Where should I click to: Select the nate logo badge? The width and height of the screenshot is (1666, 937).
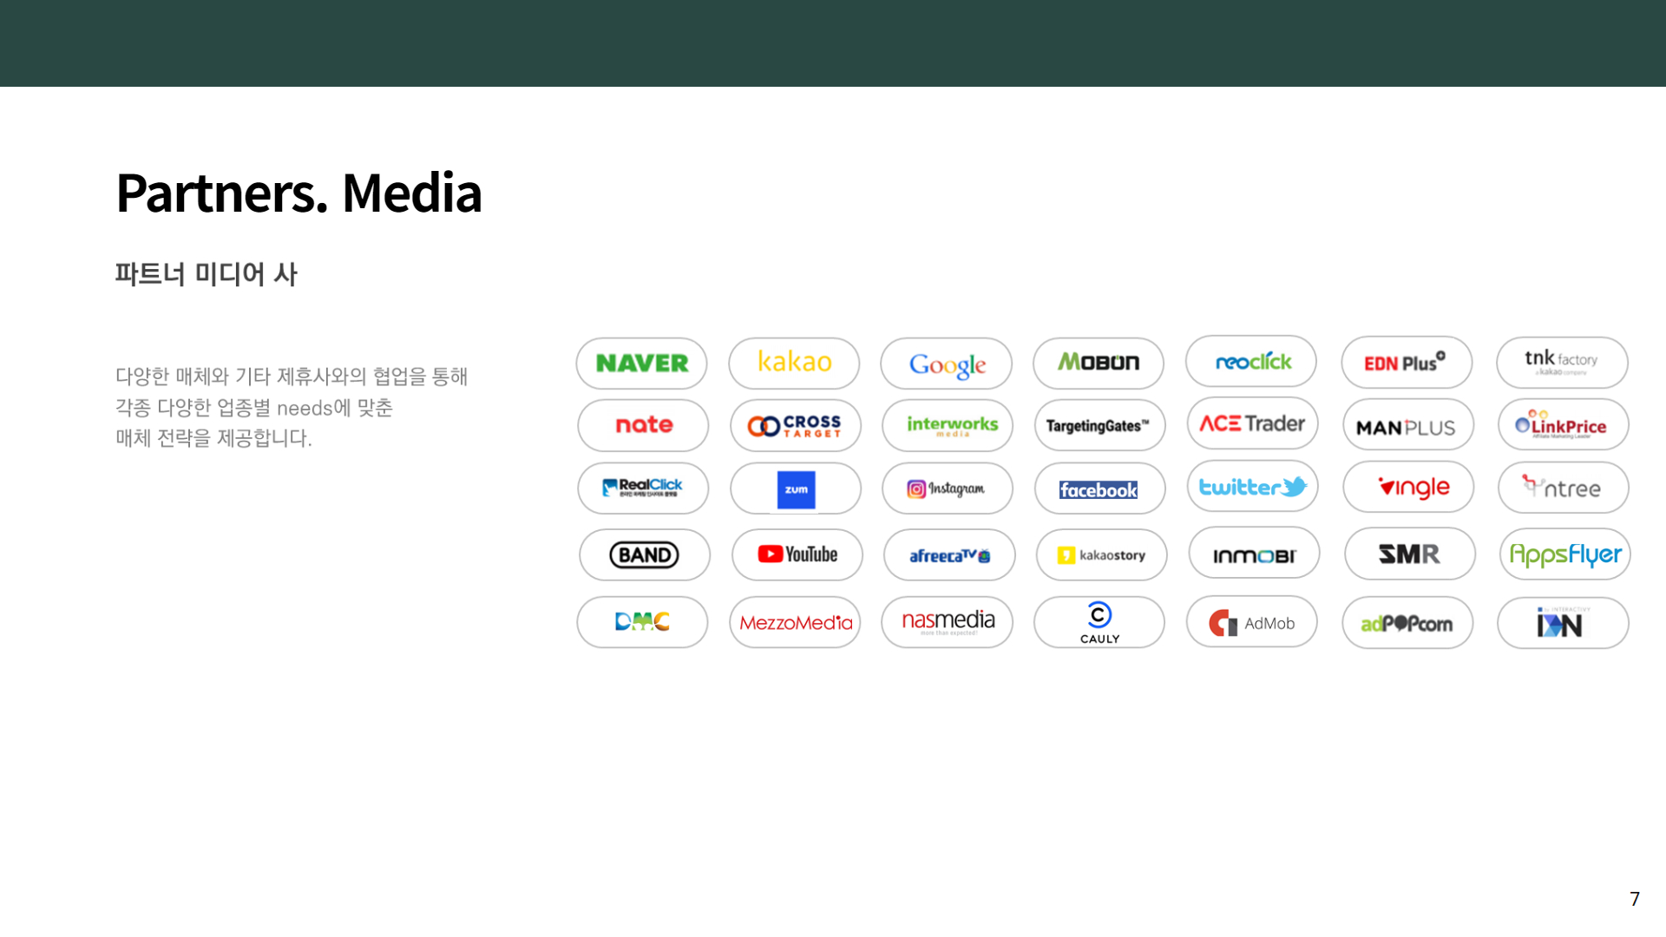[x=643, y=425]
